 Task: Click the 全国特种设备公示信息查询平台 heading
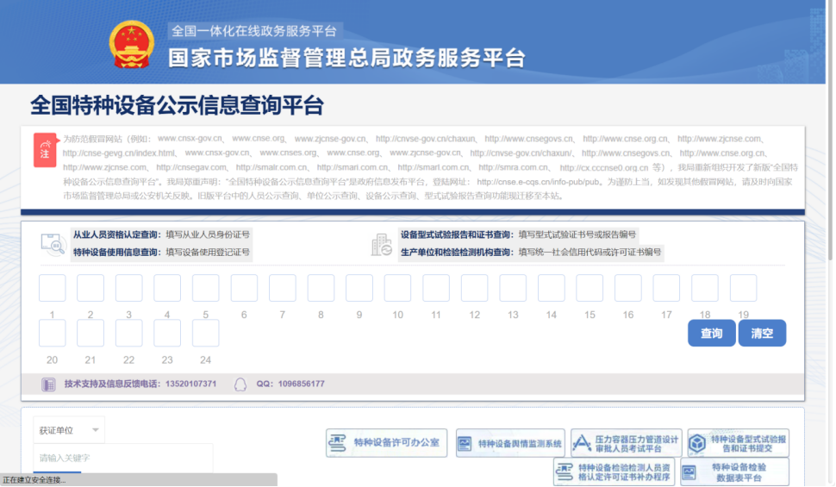coord(177,105)
